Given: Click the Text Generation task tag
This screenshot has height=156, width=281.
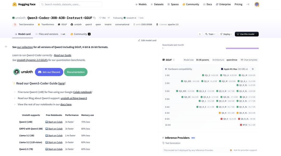Looking at the screenshot, I should click(24, 24).
